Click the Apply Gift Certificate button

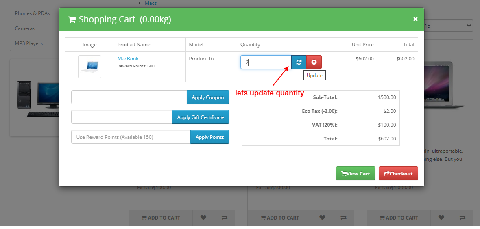[x=201, y=117]
